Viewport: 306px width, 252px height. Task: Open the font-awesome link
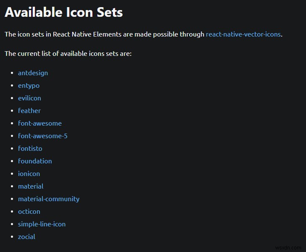pyautogui.click(x=39, y=123)
